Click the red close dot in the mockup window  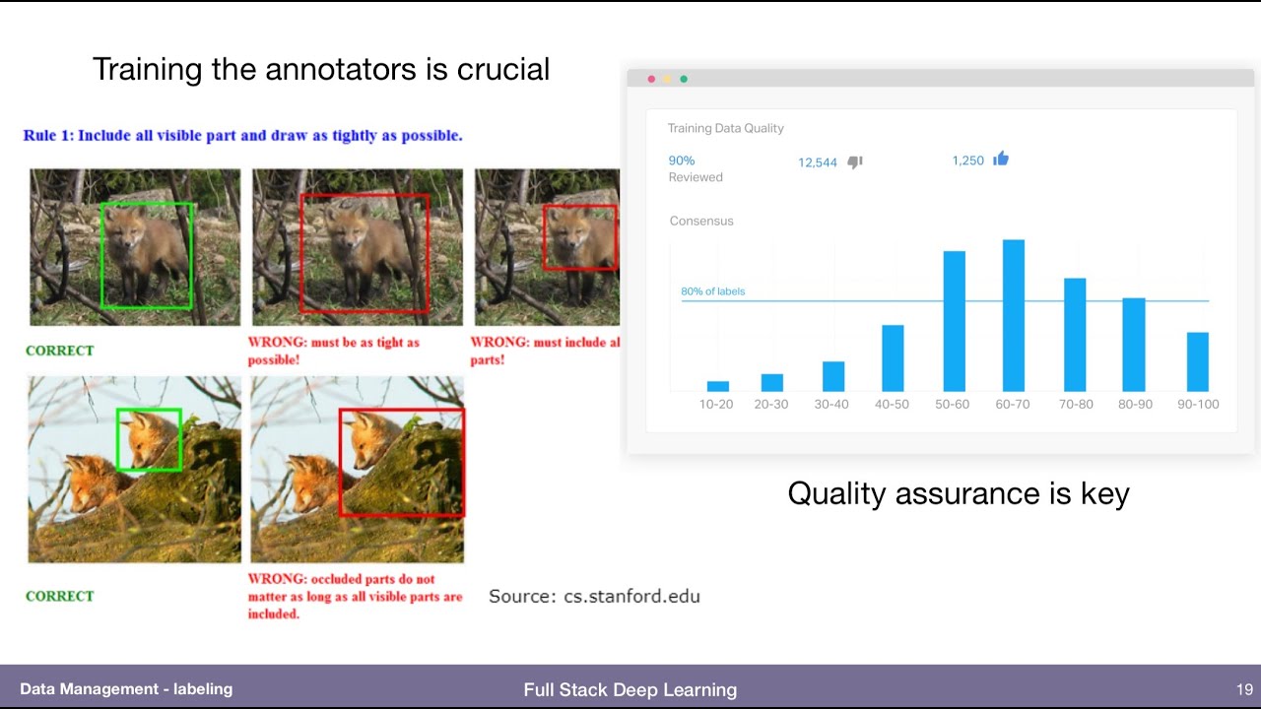click(651, 79)
